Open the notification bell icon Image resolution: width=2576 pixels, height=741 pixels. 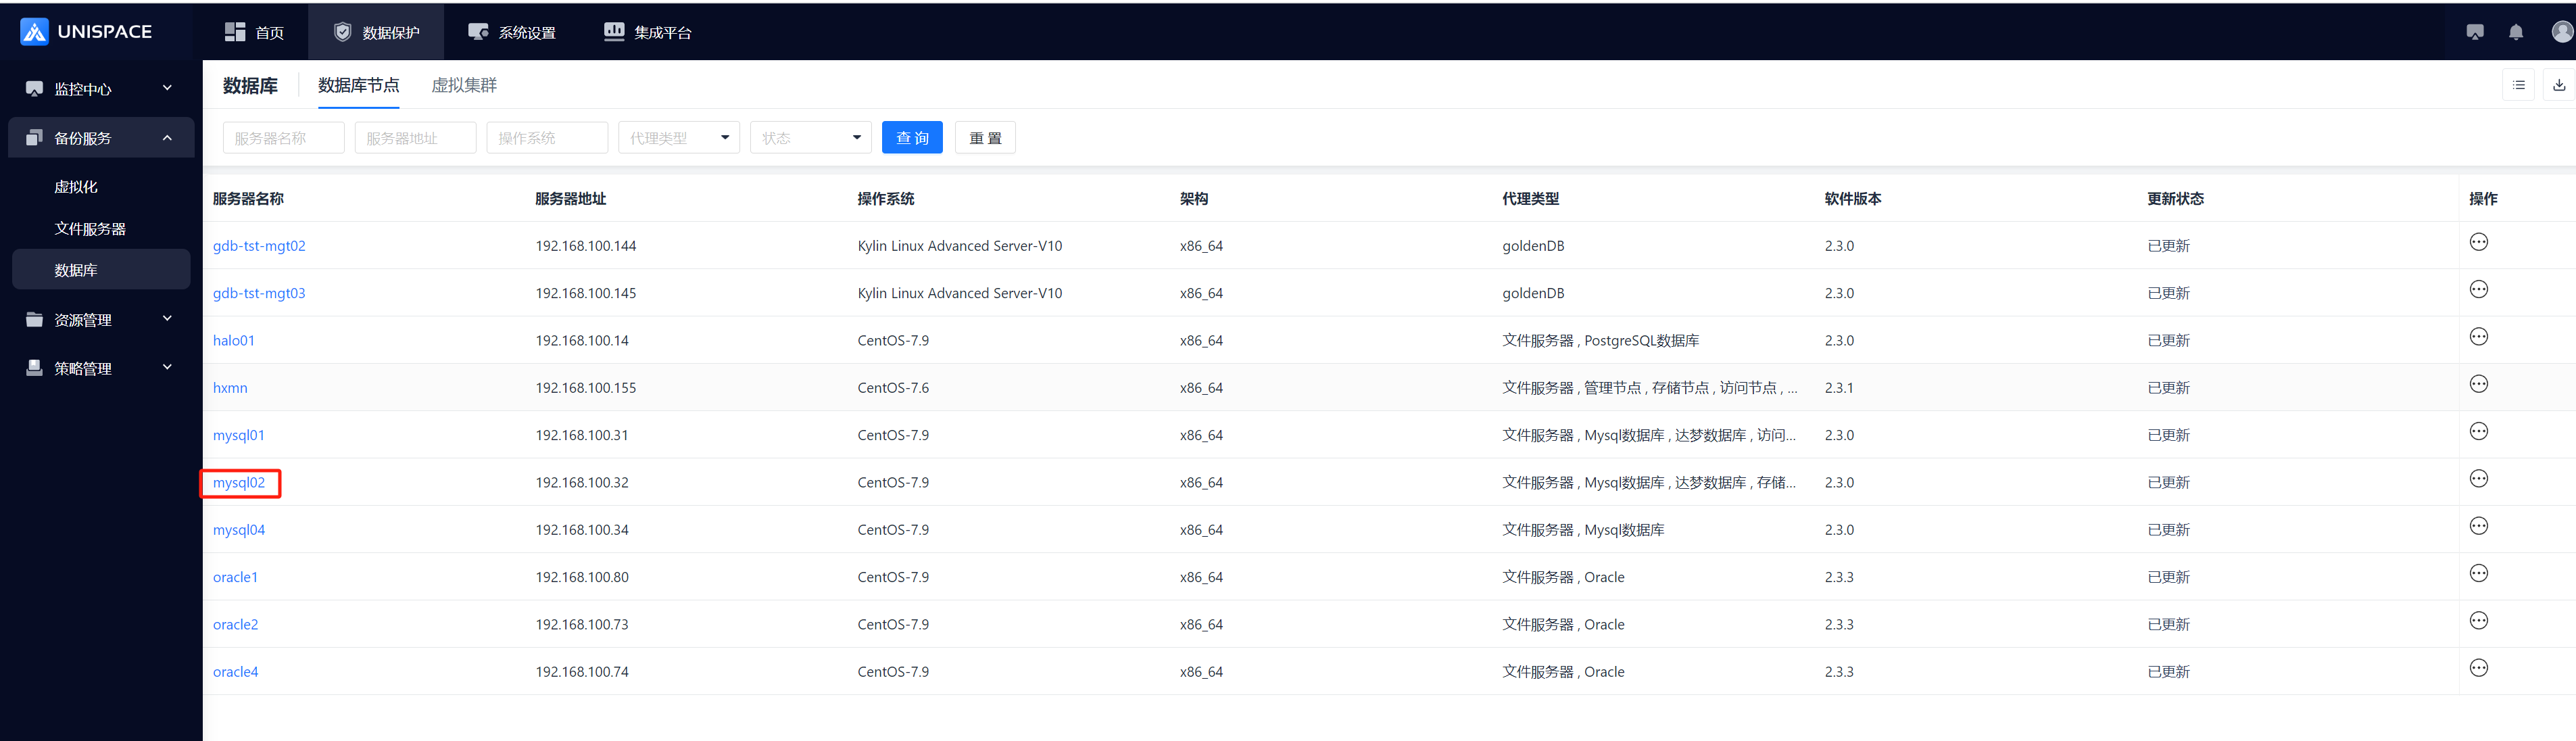2516,32
